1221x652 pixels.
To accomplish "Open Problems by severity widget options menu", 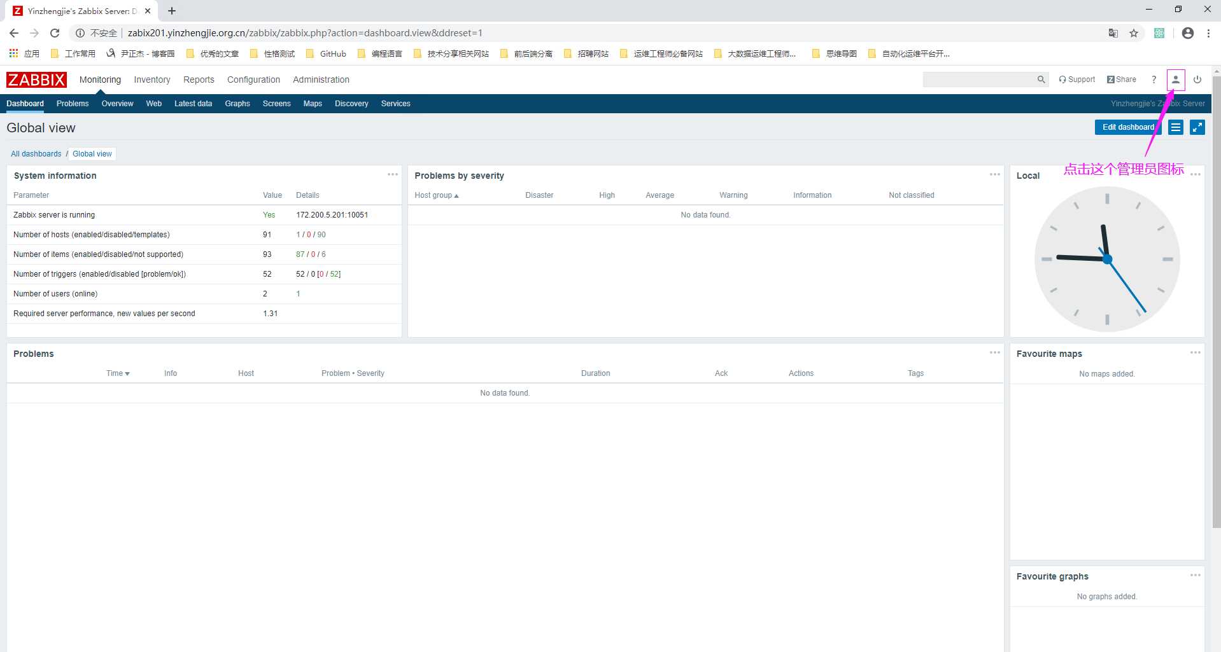I will [995, 174].
